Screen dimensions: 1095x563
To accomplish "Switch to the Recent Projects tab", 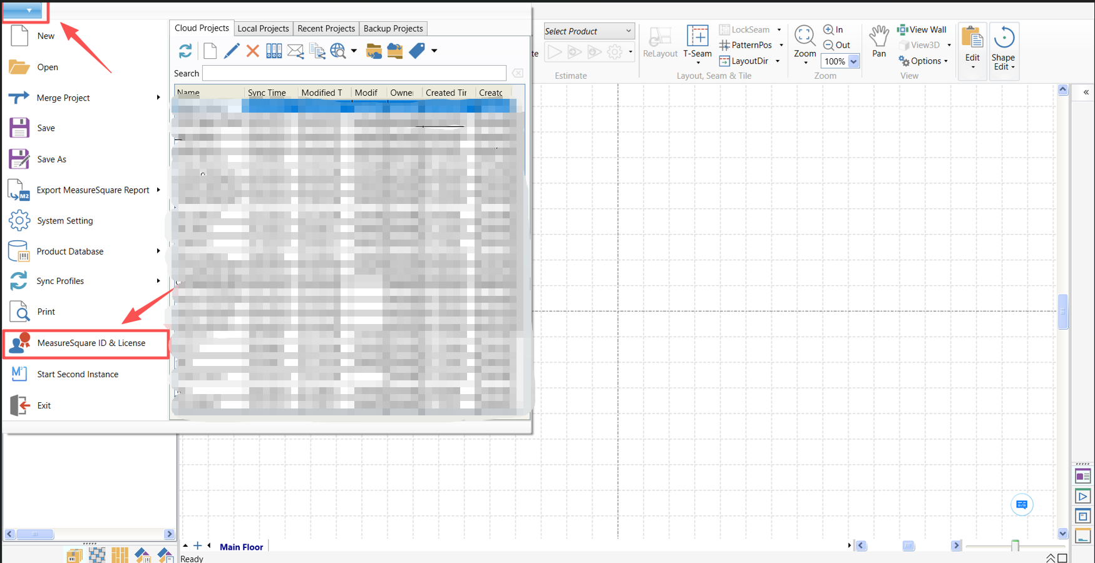I will (x=326, y=29).
